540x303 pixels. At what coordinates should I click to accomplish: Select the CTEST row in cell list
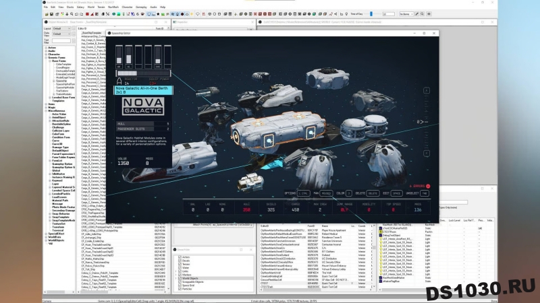click(x=317, y=283)
